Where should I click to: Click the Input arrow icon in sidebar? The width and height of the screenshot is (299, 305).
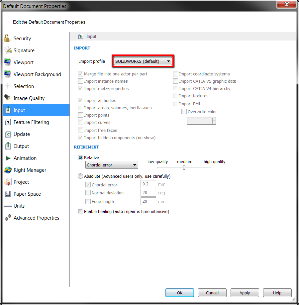tap(8, 110)
